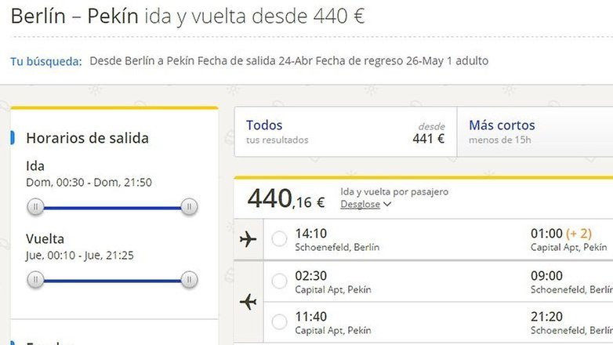
Task: Click the Ida left slider handle
Action: (x=35, y=206)
